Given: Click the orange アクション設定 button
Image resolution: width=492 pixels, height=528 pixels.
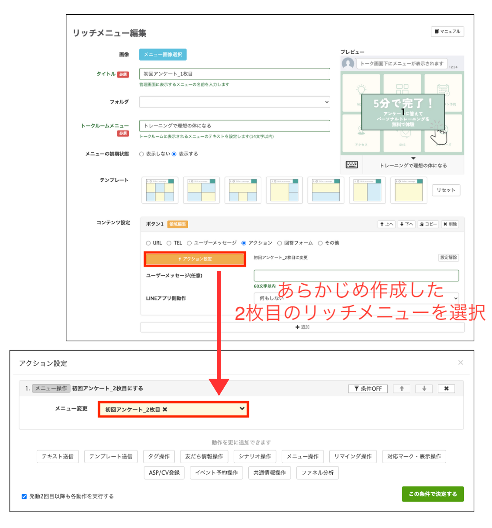Looking at the screenshot, I should click(195, 259).
